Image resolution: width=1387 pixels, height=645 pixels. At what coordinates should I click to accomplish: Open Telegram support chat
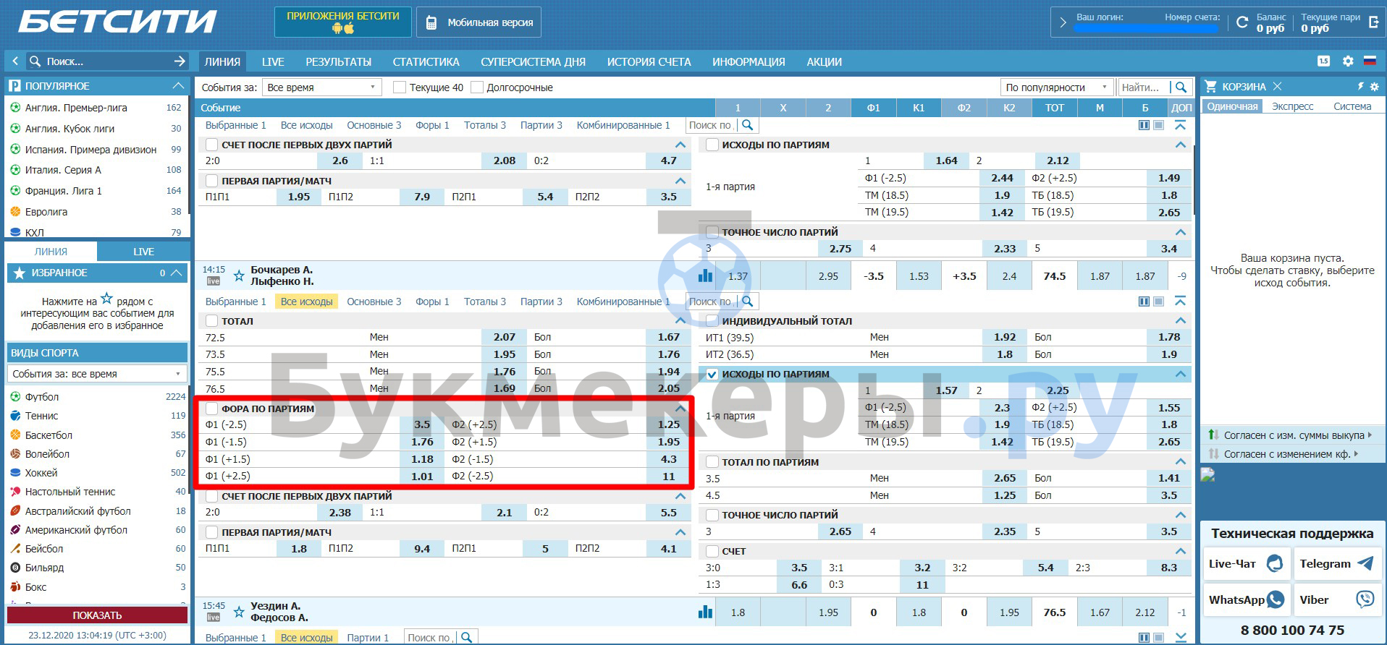[x=1336, y=564]
